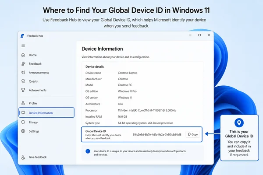Image resolution: width=263 pixels, height=175 pixels.
Task: Minimize the Feedback Hub window
Action: pyautogui.click(x=190, y=35)
